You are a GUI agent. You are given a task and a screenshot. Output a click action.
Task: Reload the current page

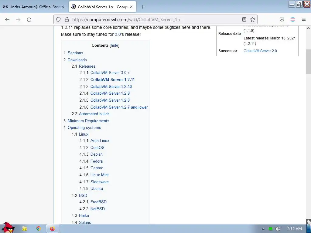[29, 19]
